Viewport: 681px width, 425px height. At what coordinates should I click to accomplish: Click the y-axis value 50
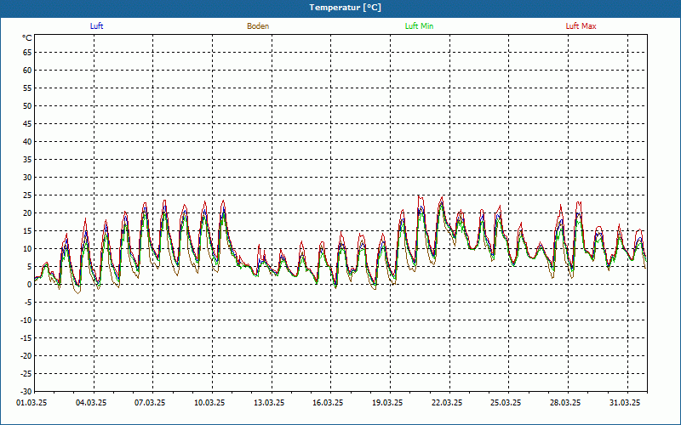pos(27,105)
